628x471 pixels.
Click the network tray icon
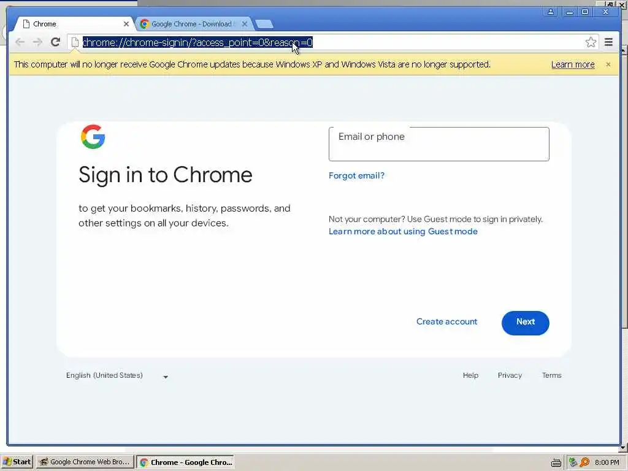(x=573, y=462)
